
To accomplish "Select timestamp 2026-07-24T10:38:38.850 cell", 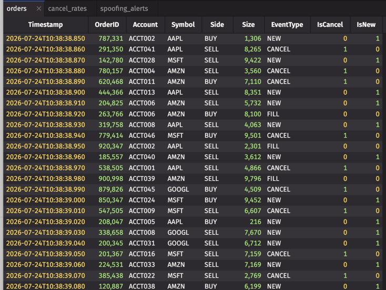I will (x=46, y=39).
